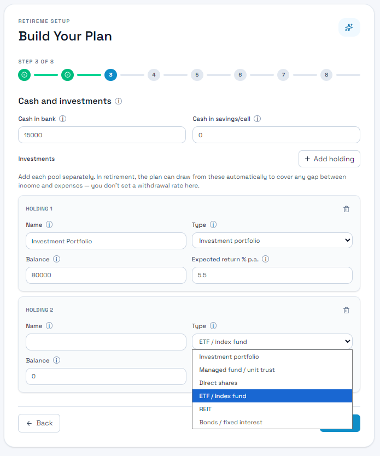This screenshot has width=380, height=456.
Task: Click the completed first step circle
Action: pos(25,75)
